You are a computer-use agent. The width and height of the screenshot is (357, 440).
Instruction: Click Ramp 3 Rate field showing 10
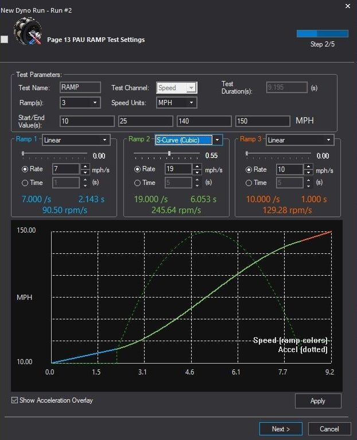pyautogui.click(x=290, y=169)
